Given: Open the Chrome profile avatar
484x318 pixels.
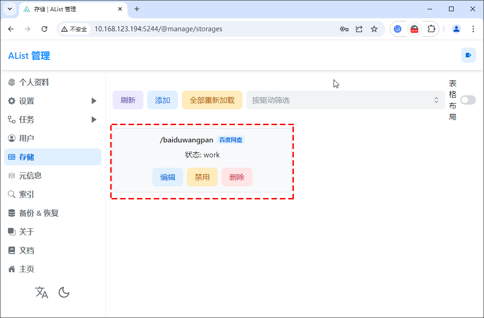Looking at the screenshot, I should (456, 29).
